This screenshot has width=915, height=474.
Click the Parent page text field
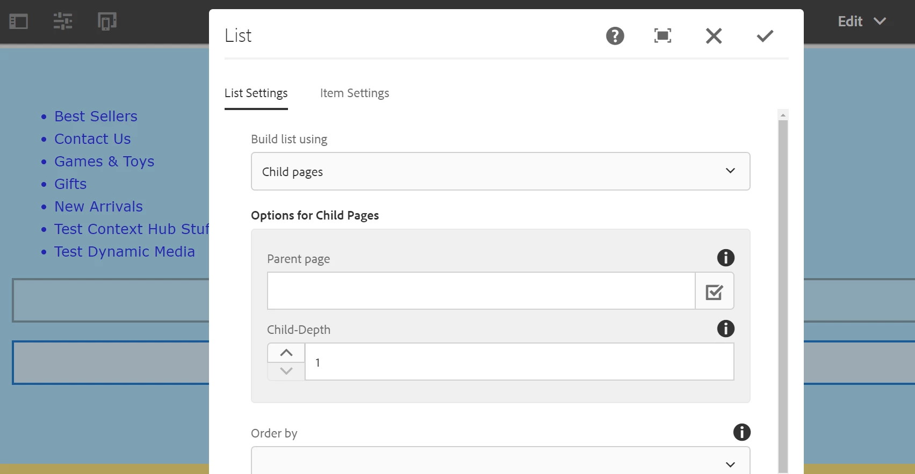click(x=481, y=291)
